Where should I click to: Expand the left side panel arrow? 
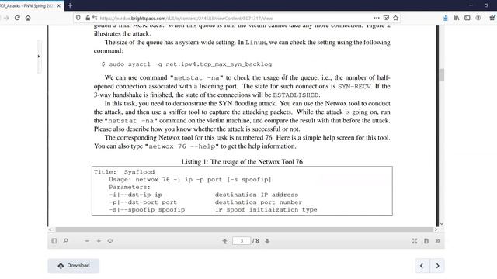pos(39,57)
